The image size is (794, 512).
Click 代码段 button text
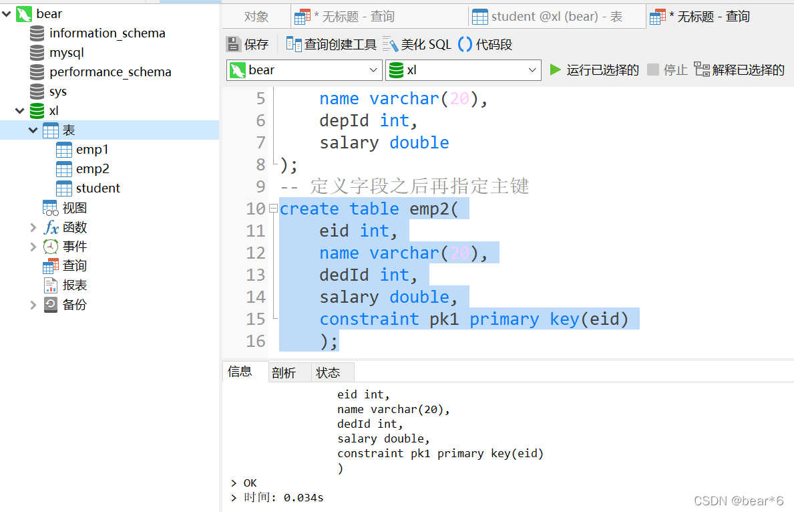coord(493,45)
